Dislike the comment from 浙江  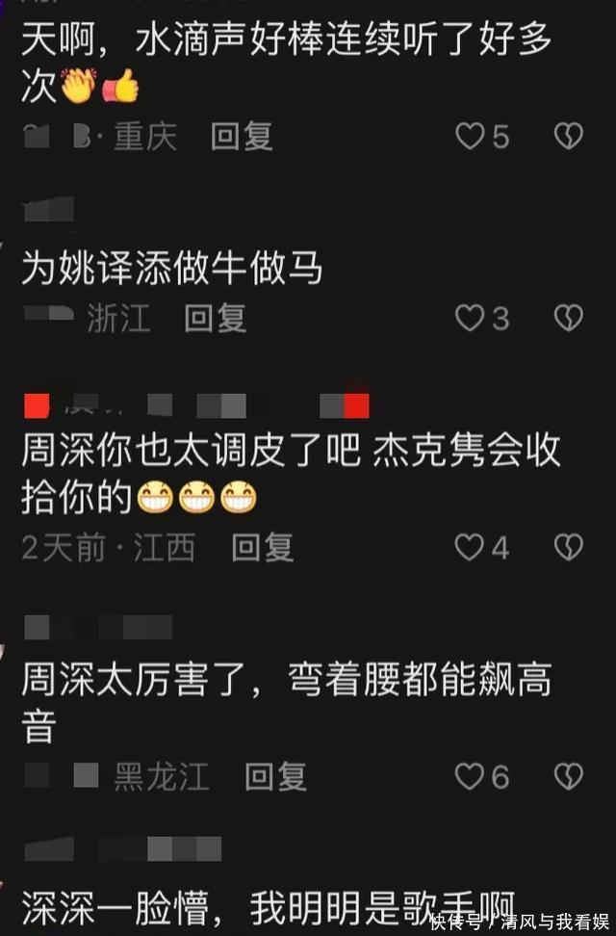click(568, 318)
